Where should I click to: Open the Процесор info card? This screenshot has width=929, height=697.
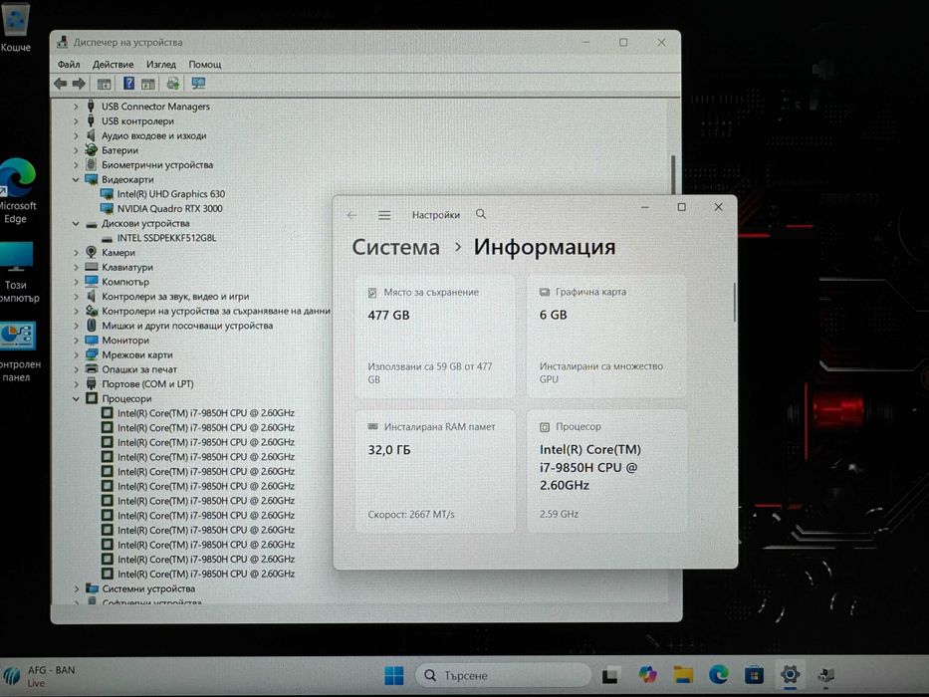606,471
